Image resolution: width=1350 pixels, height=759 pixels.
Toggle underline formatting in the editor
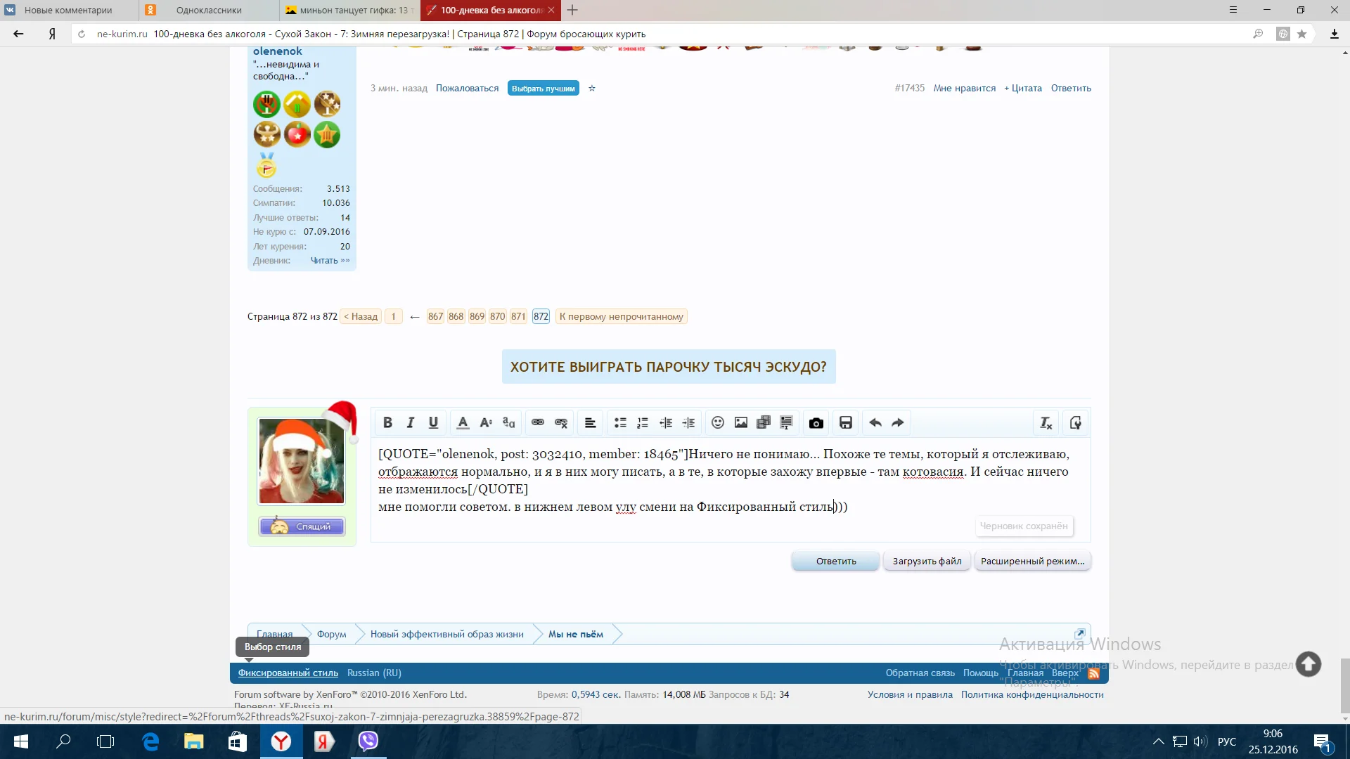pyautogui.click(x=433, y=422)
